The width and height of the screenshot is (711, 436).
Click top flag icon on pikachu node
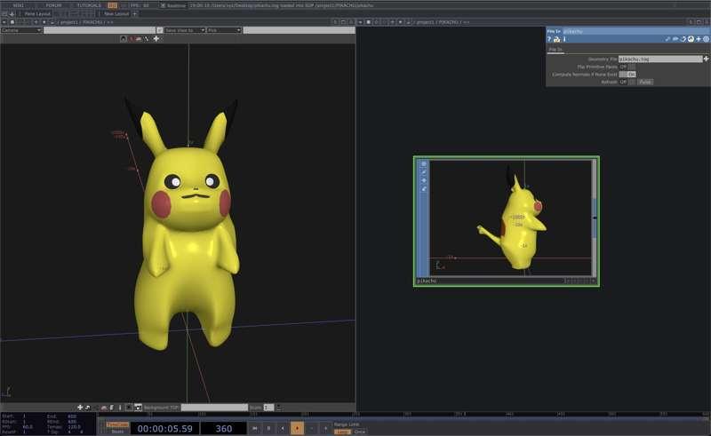(424, 164)
